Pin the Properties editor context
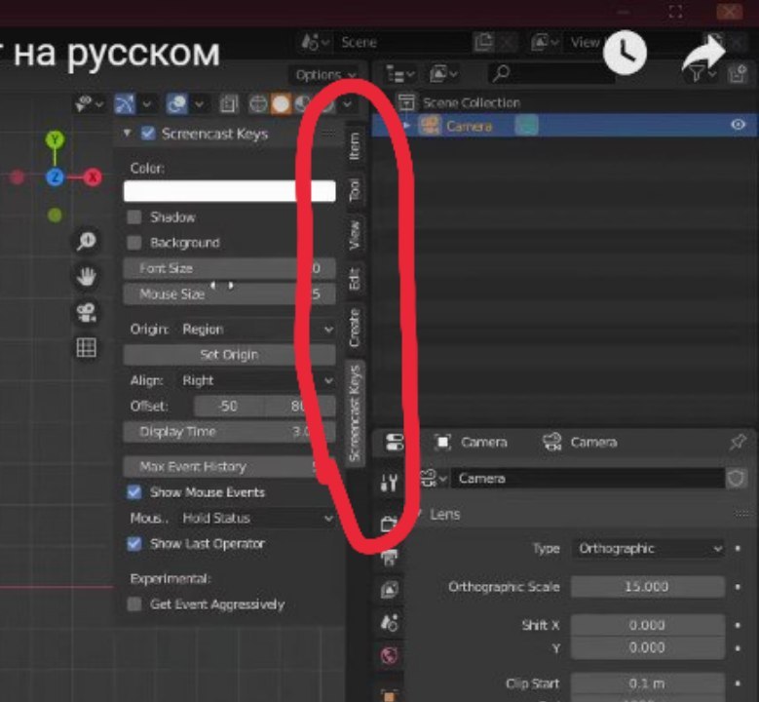This screenshot has width=759, height=702. (737, 442)
